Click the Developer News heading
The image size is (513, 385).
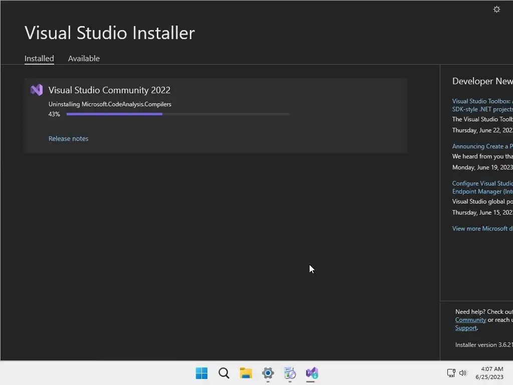pyautogui.click(x=482, y=81)
